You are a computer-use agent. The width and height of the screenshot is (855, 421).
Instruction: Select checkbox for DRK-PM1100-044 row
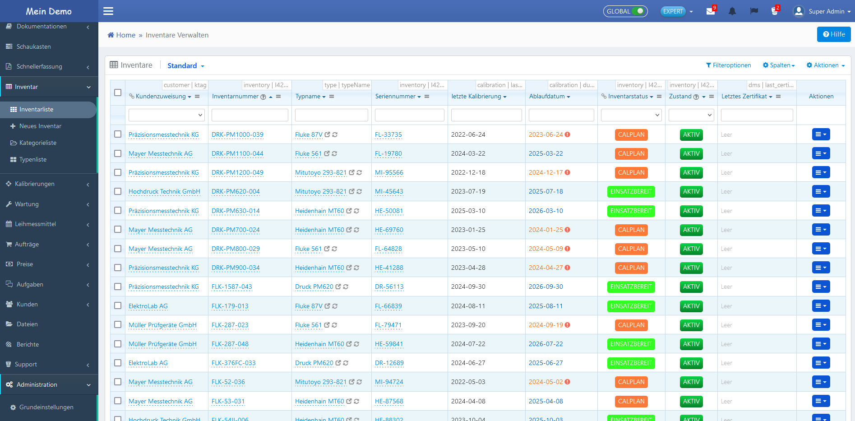118,153
